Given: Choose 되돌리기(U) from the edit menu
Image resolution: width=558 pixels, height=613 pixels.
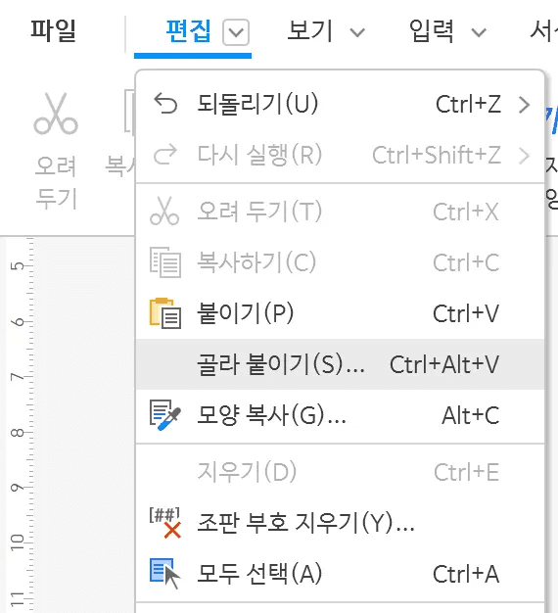Looking at the screenshot, I should pos(340,105).
